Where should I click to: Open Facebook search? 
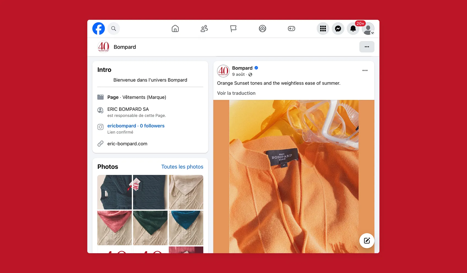click(113, 28)
